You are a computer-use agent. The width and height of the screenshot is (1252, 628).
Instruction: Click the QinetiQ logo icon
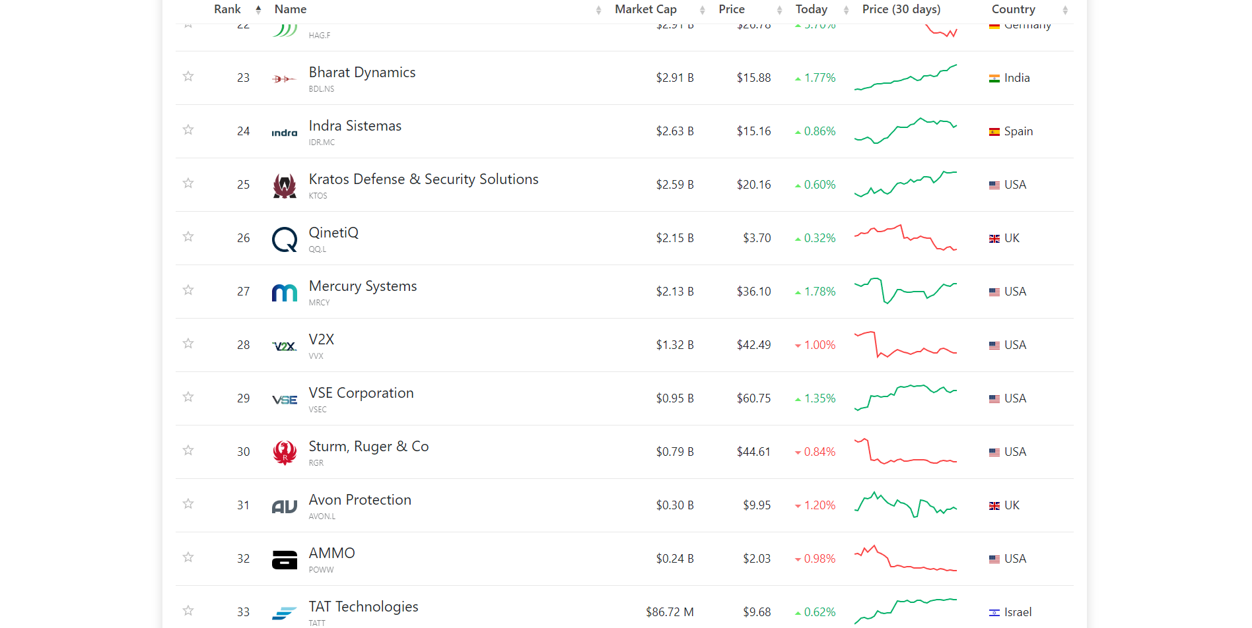pyautogui.click(x=285, y=239)
